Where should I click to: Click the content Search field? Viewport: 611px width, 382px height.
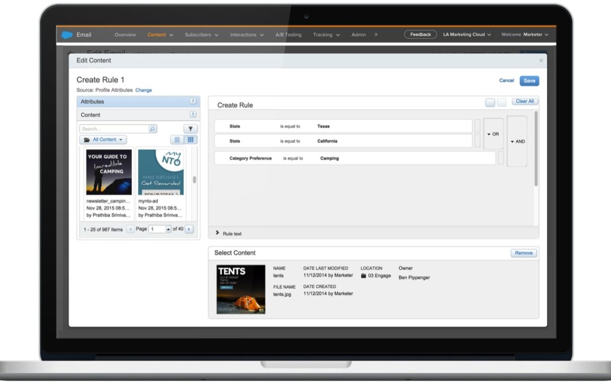tap(114, 129)
